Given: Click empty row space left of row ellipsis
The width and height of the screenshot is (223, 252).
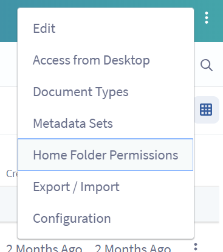Looking at the screenshot, I should tap(182, 247).
